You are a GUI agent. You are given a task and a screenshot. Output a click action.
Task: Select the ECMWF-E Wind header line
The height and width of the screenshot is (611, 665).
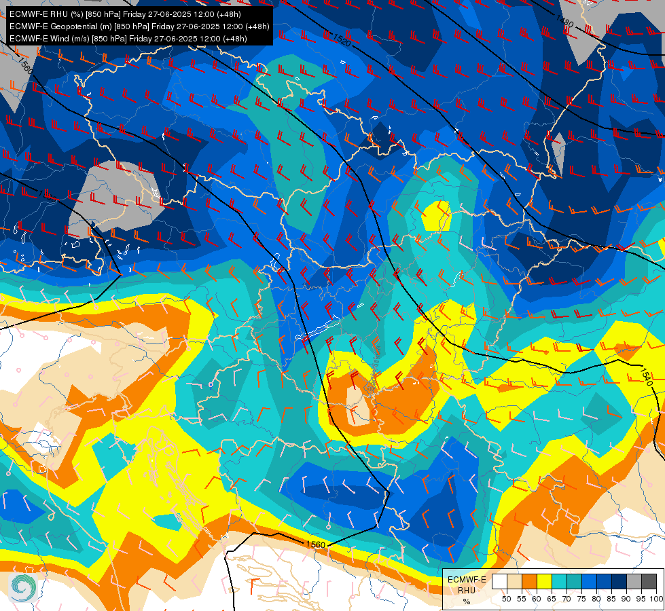click(x=128, y=39)
